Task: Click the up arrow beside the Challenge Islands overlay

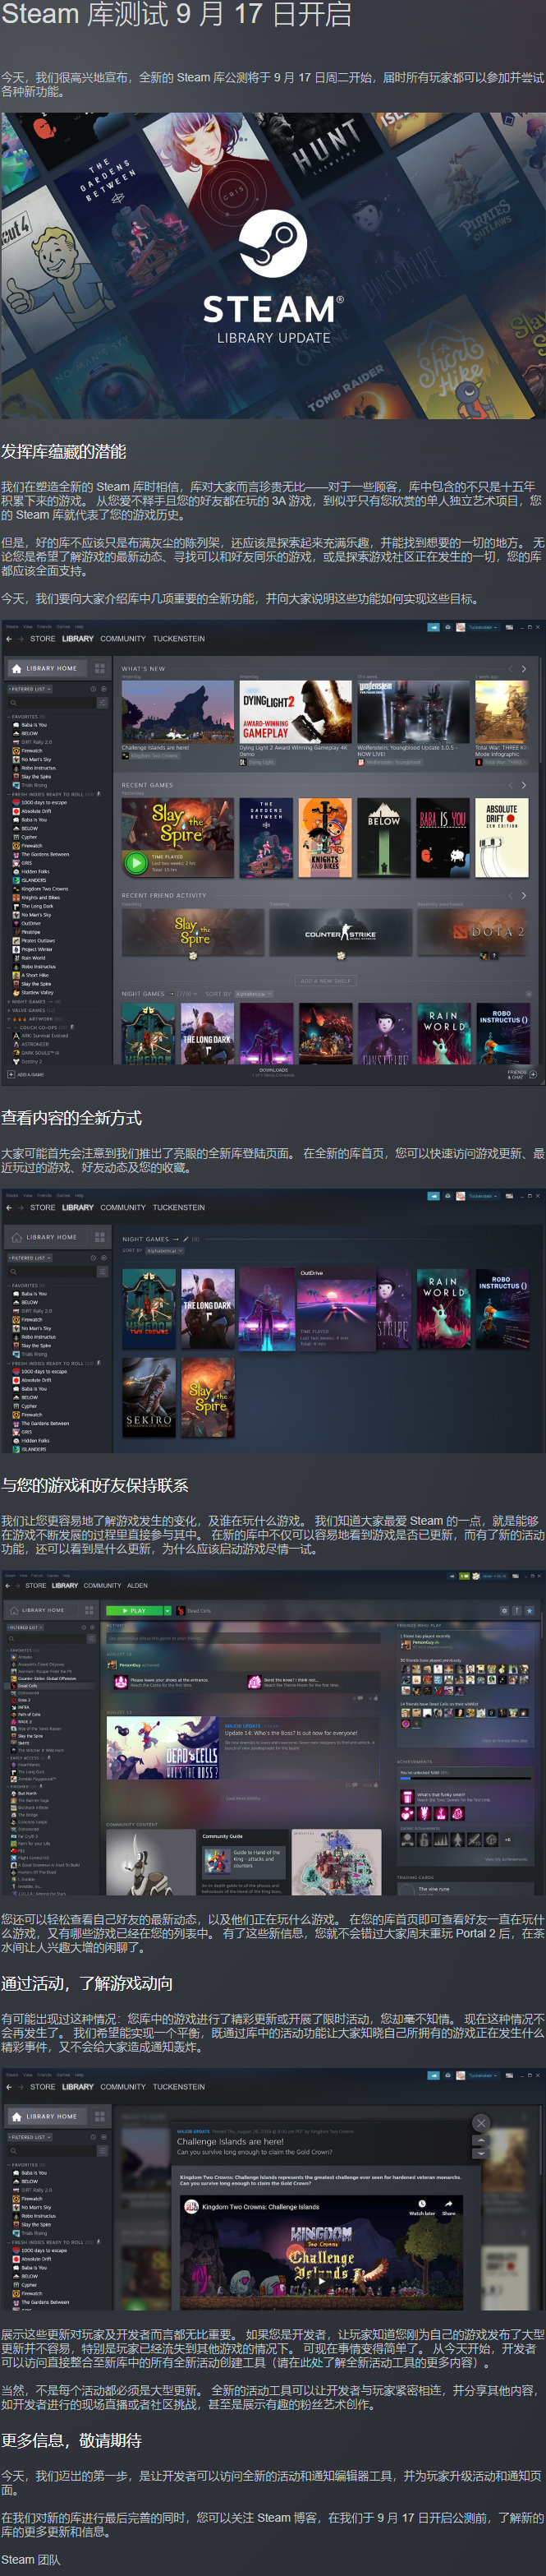Action: click(481, 2141)
